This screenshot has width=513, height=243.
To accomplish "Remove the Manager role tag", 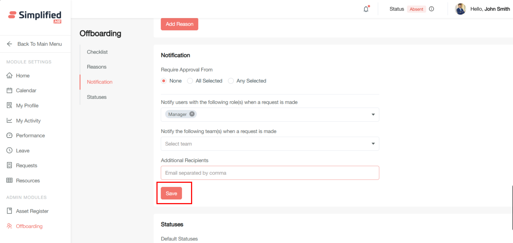I will [x=192, y=114].
